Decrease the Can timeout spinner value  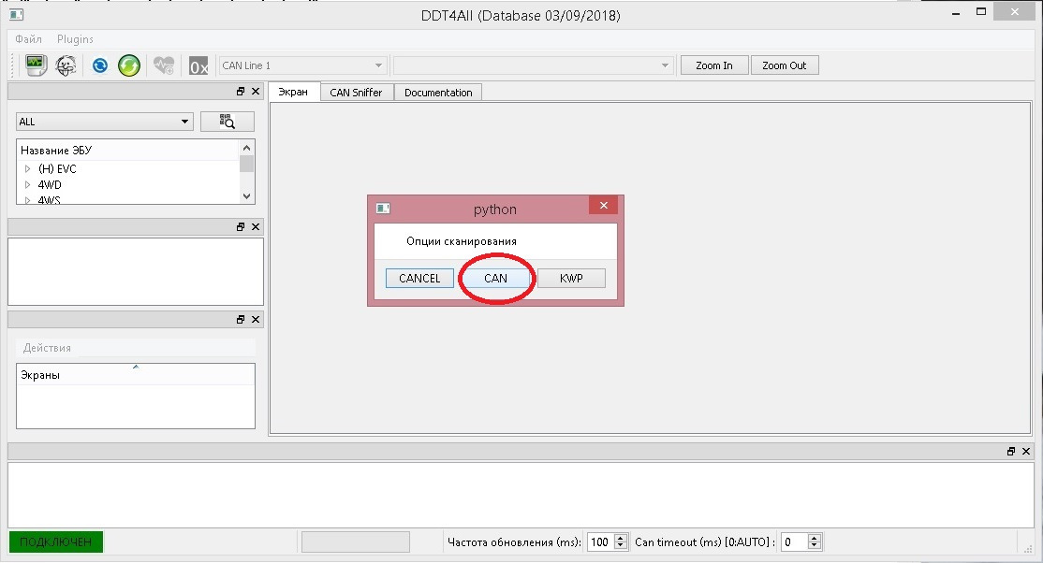pos(815,546)
